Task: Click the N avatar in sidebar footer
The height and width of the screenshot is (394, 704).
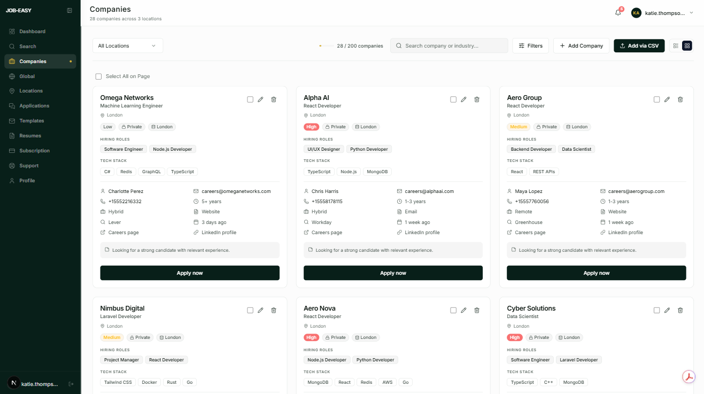Action: click(13, 383)
